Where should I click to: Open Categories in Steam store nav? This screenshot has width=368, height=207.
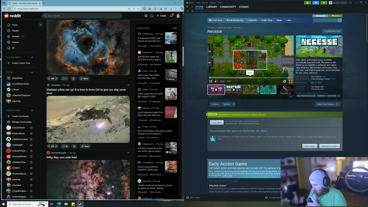point(252,20)
